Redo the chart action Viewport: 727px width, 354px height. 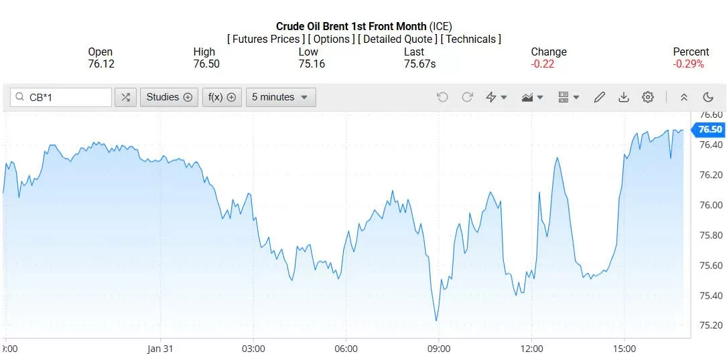coord(467,97)
